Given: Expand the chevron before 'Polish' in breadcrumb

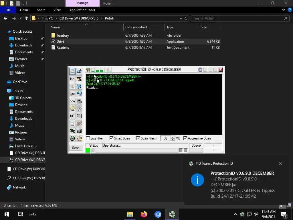Looking at the screenshot, I should click(x=102, y=18).
